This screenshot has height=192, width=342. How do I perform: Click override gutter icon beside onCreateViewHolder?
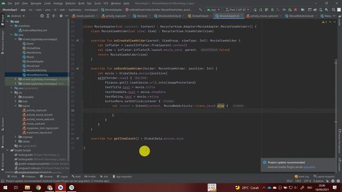click(x=77, y=41)
